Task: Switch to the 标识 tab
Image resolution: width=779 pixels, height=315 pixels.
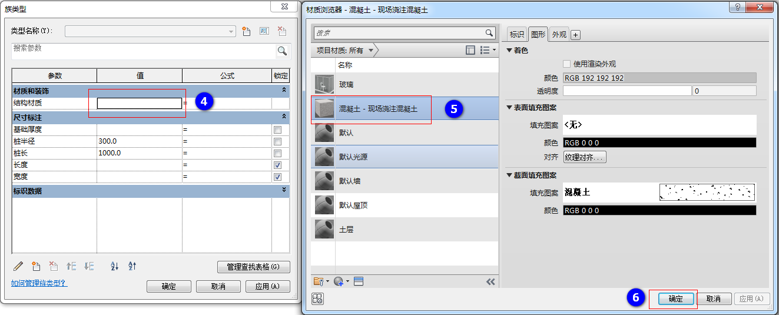Action: coord(516,35)
